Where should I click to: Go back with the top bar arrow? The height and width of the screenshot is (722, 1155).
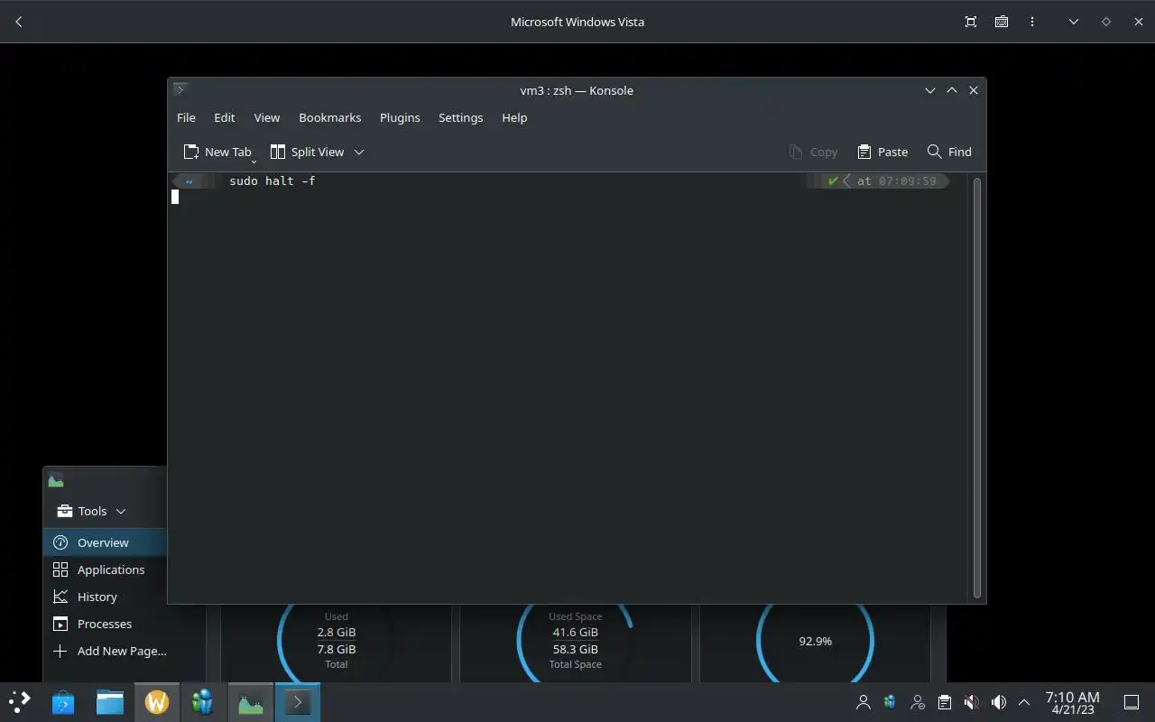point(19,22)
